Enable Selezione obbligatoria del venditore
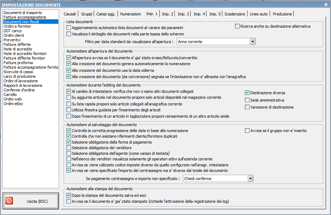Screen dimensions: 331x215 click(69, 148)
